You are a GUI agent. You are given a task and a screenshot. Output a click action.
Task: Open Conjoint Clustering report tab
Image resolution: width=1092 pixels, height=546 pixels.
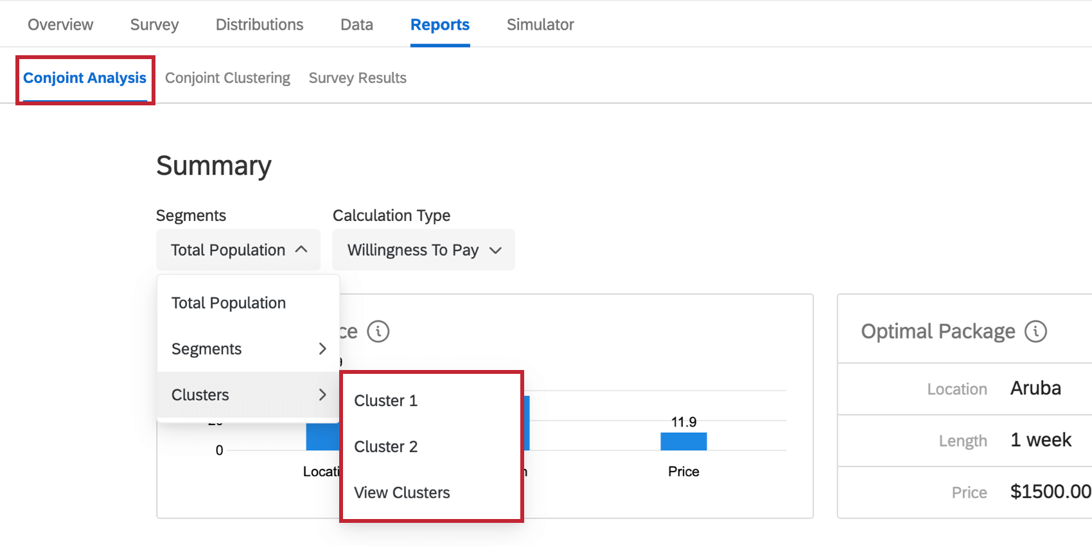click(x=227, y=78)
